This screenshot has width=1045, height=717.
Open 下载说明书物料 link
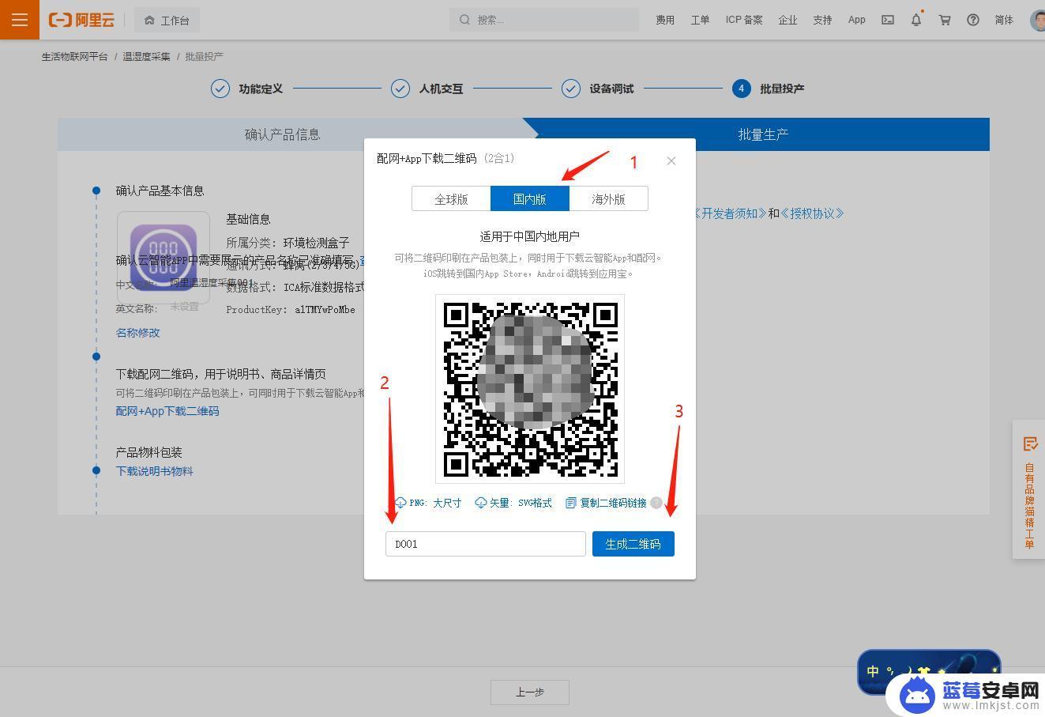[x=155, y=471]
